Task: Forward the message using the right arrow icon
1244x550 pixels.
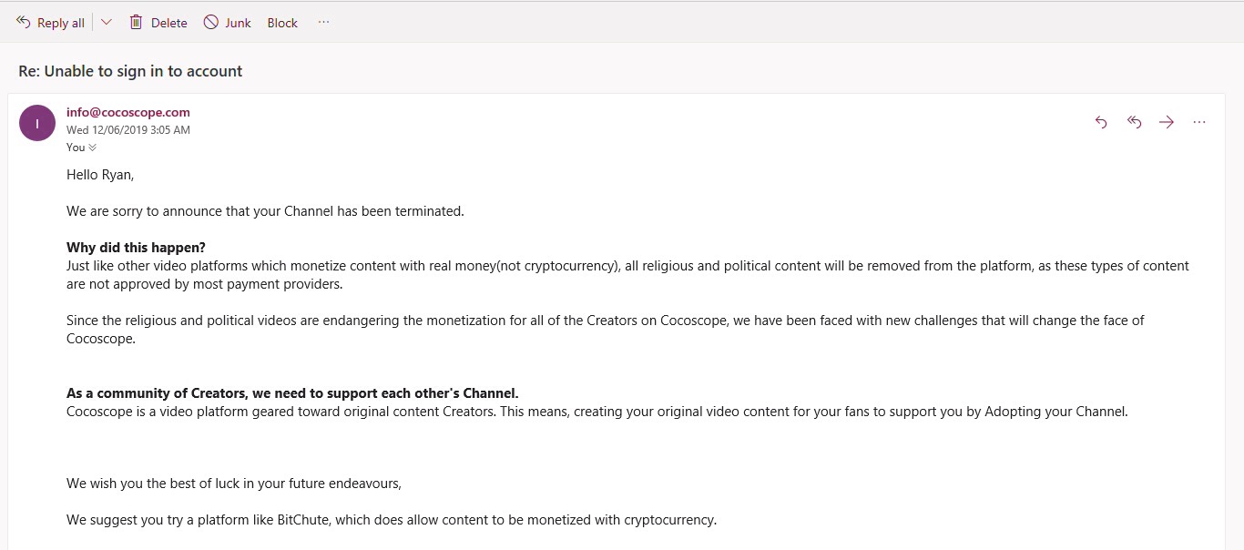Action: coord(1167,122)
